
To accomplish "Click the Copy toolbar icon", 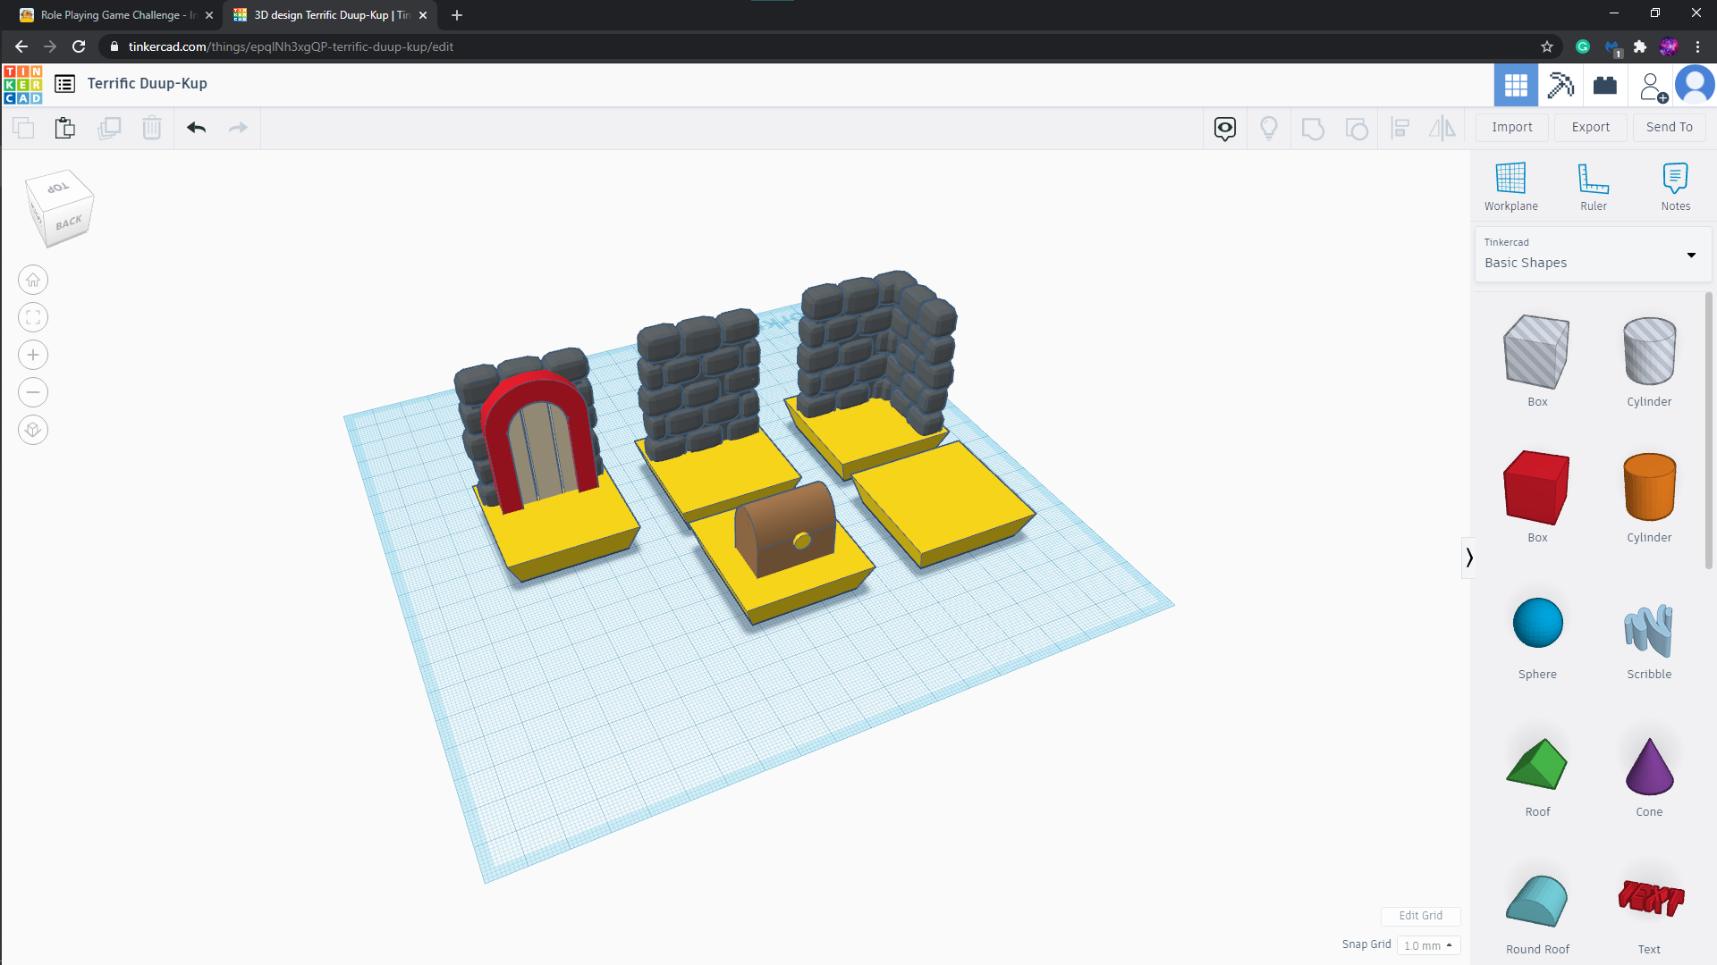I will pos(23,128).
